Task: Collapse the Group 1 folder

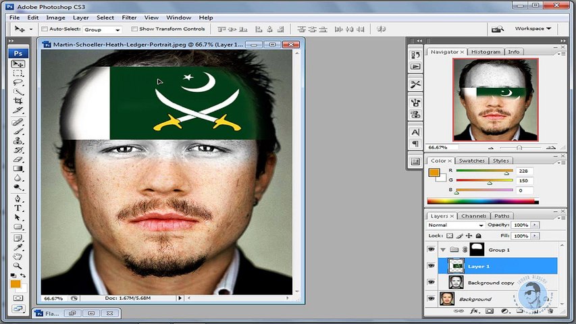Action: (443, 250)
